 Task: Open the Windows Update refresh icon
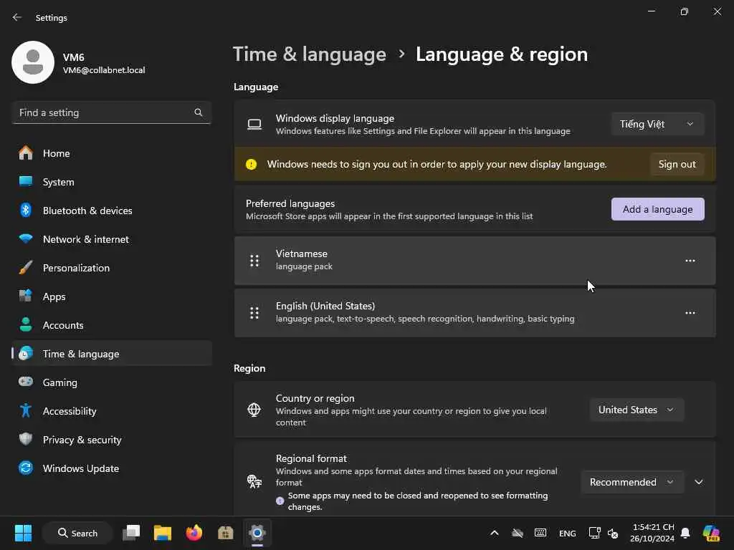pos(26,468)
